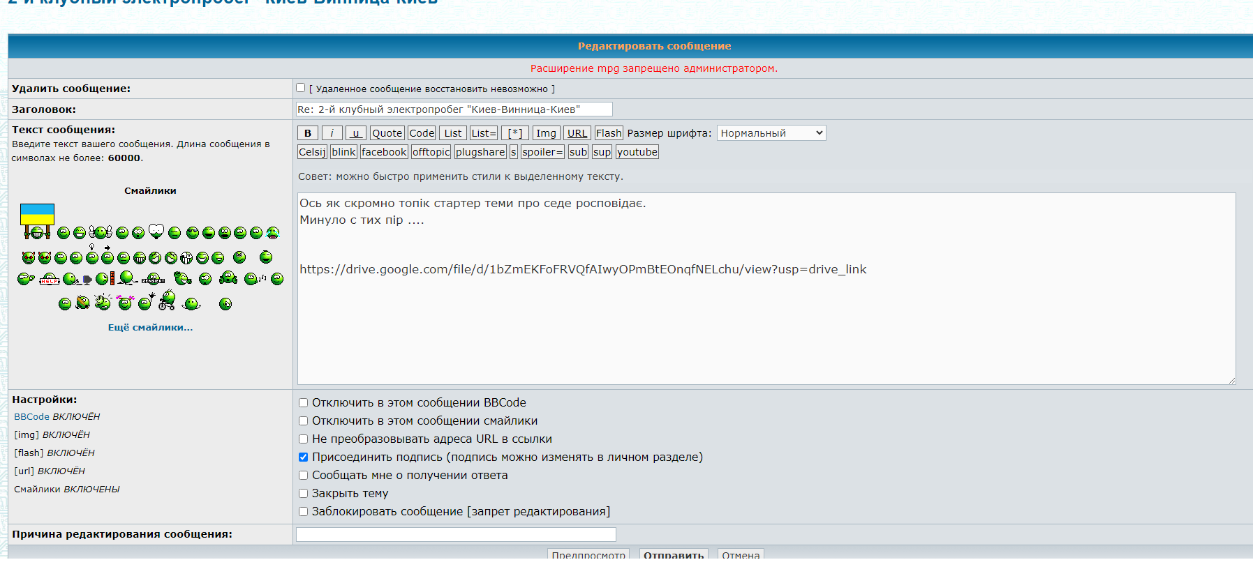Image resolution: width=1253 pixels, height=576 pixels.
Task: Uncheck 'Присоединить подпись' option
Action: point(303,457)
